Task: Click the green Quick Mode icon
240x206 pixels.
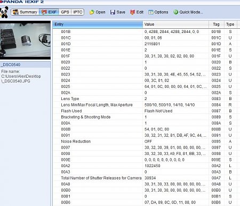Action: pyautogui.click(x=175, y=12)
